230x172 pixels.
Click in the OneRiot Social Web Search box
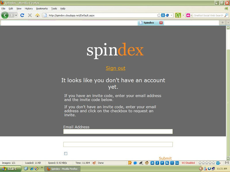pyautogui.click(x=208, y=15)
